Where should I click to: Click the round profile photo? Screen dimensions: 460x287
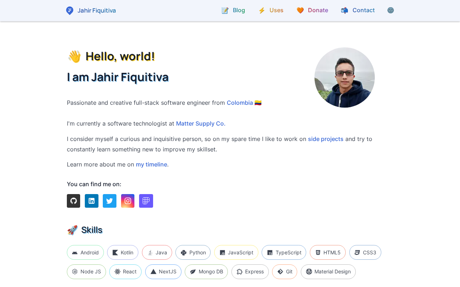click(345, 77)
